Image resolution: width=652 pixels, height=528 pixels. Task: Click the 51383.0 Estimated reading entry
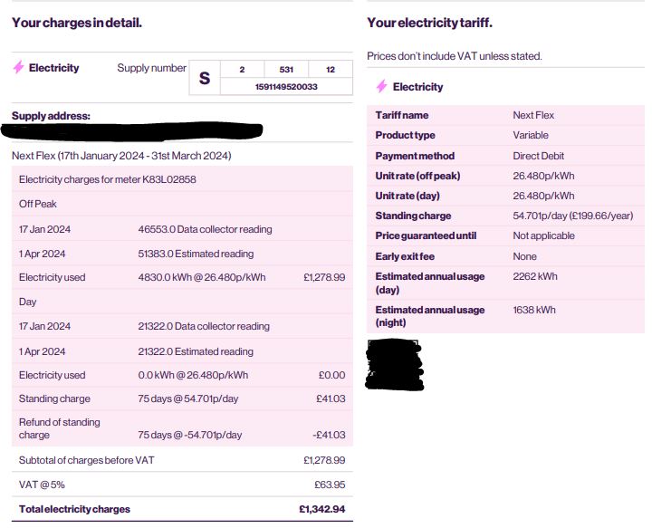[196, 254]
